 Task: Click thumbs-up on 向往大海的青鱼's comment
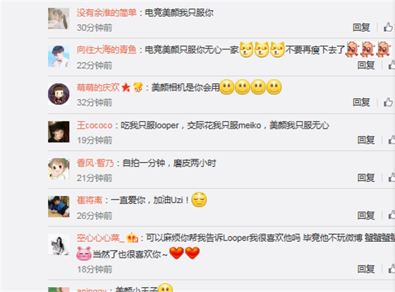click(391, 66)
